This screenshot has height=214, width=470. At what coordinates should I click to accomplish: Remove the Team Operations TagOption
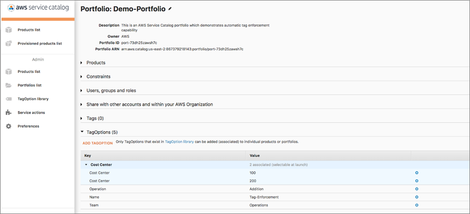click(x=417, y=205)
